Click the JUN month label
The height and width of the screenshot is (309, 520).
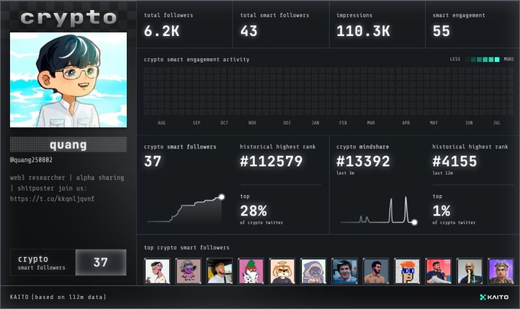[x=469, y=122]
